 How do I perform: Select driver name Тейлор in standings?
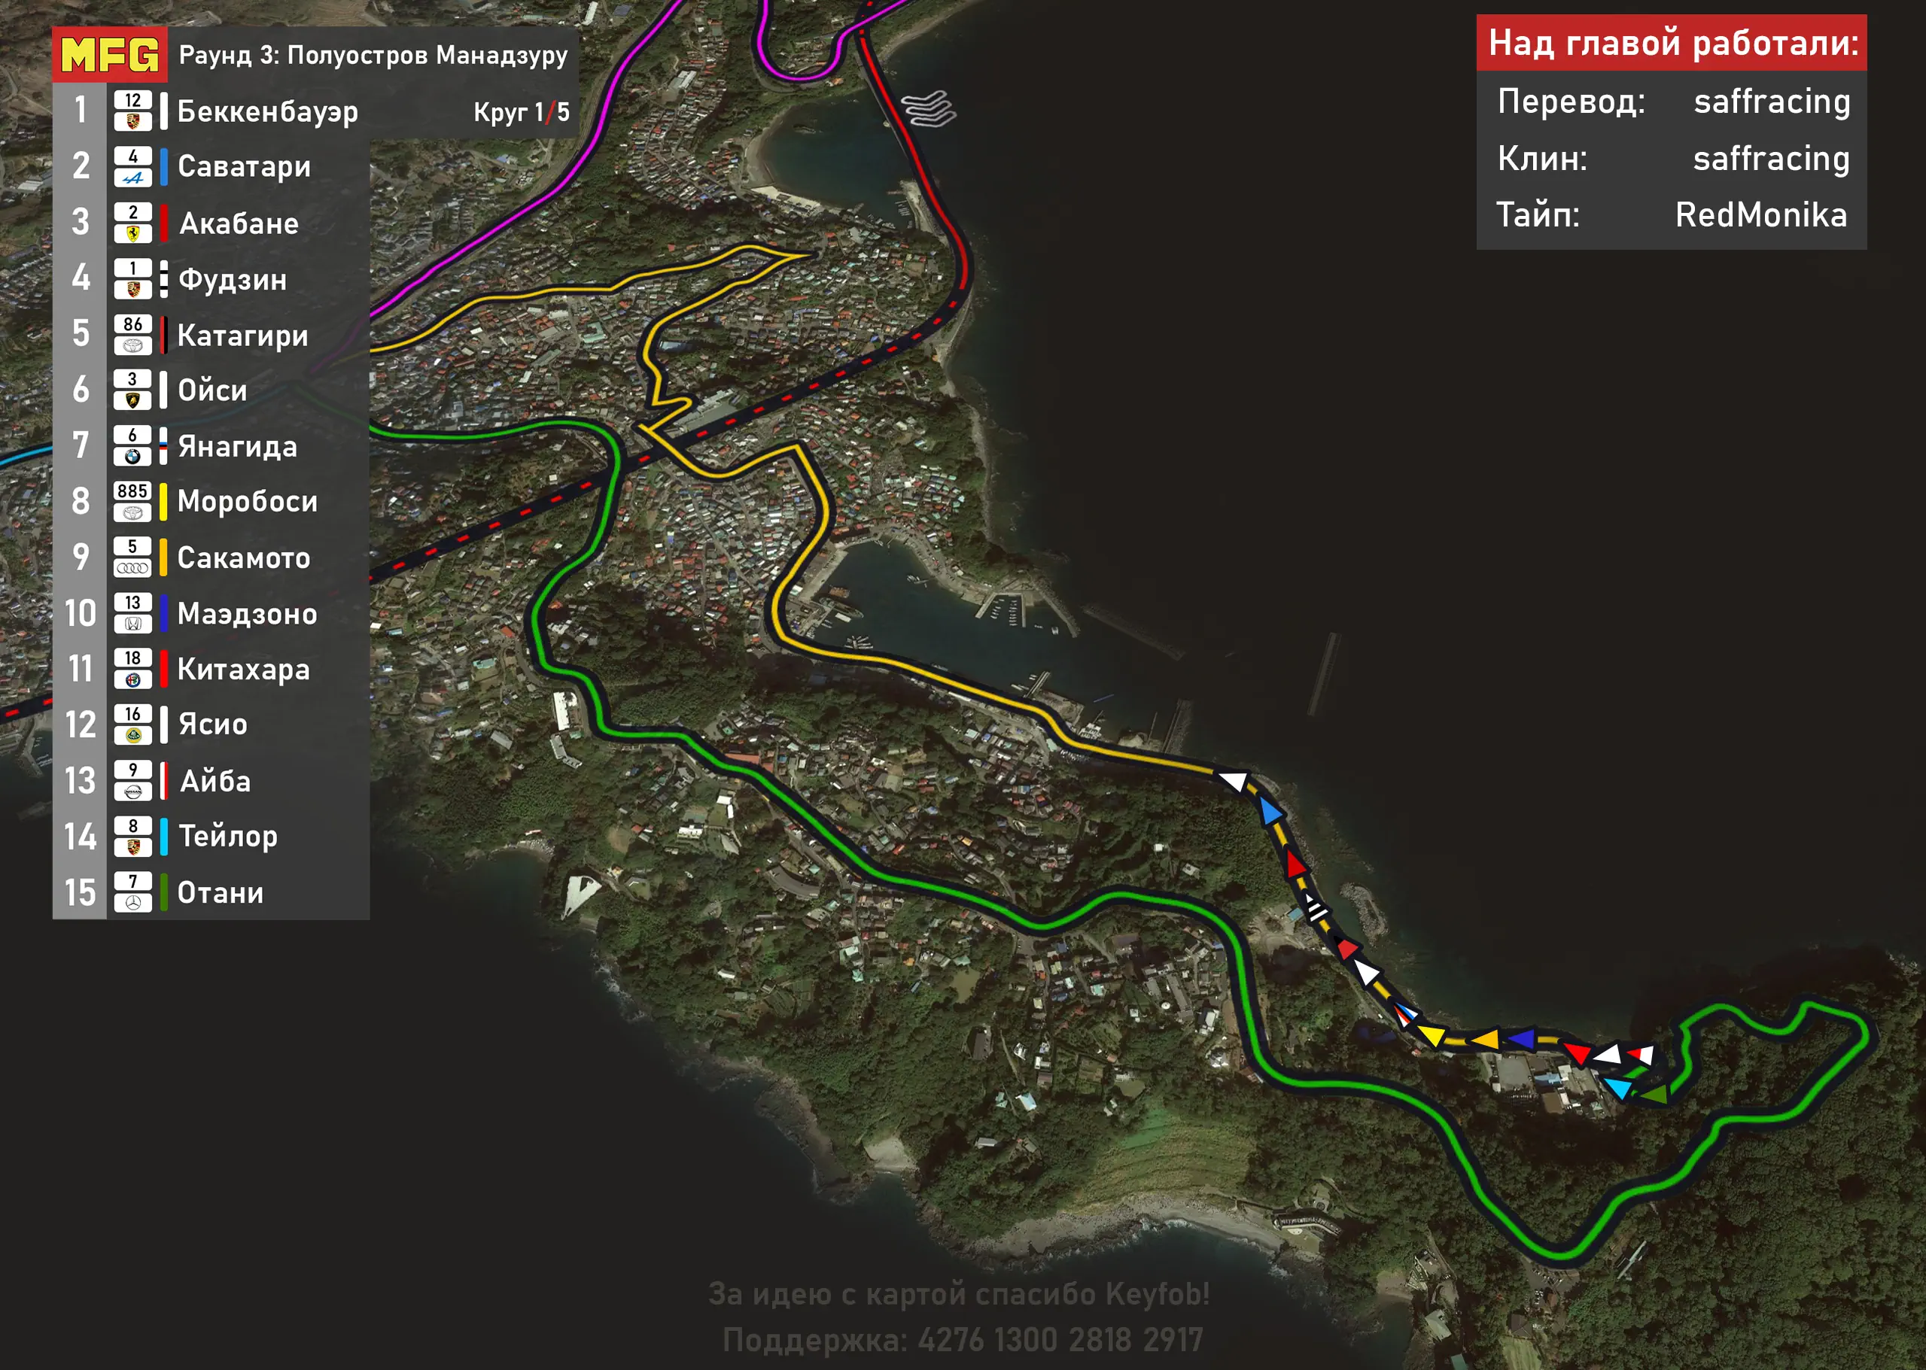click(x=228, y=836)
